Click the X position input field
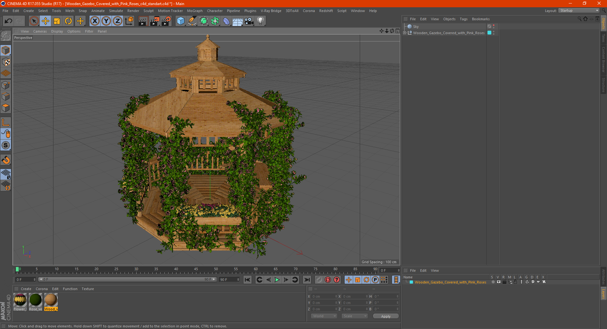 pyautogui.click(x=324, y=296)
